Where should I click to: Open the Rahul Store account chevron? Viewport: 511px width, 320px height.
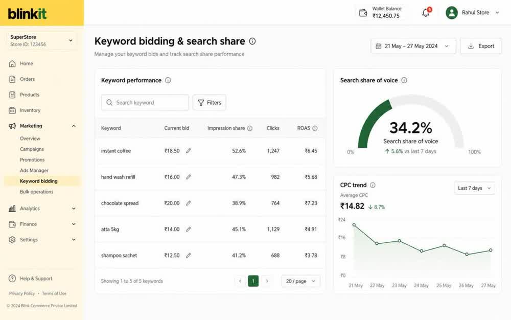[x=497, y=13]
